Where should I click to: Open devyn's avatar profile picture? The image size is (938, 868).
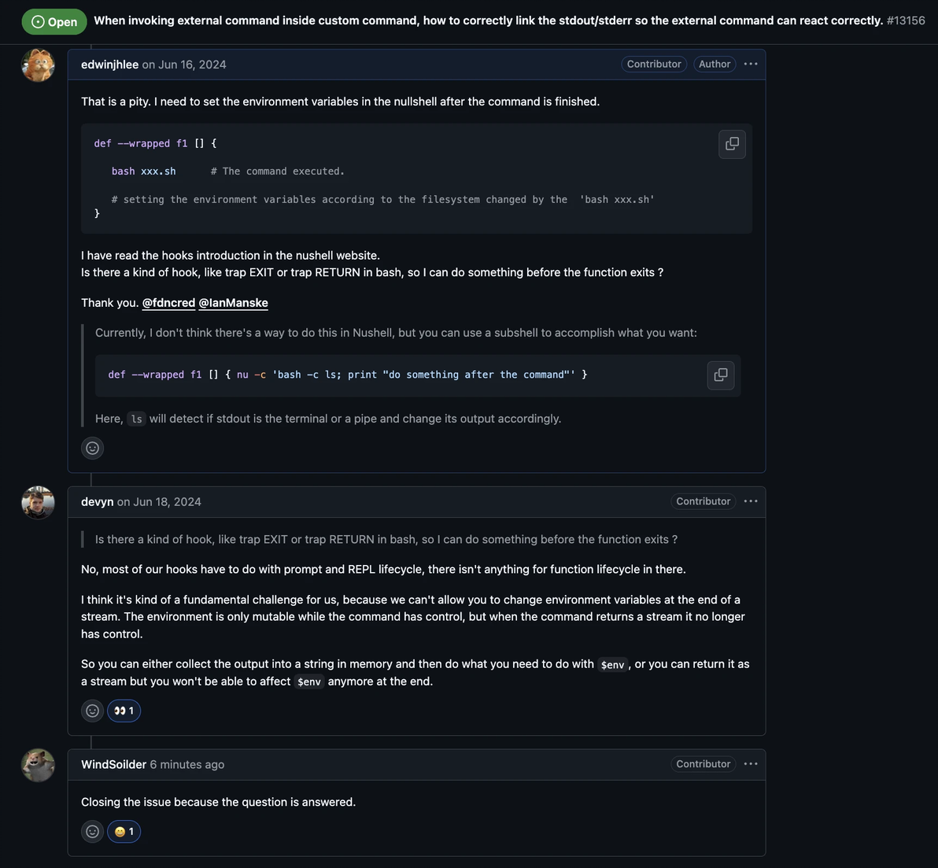(x=38, y=502)
